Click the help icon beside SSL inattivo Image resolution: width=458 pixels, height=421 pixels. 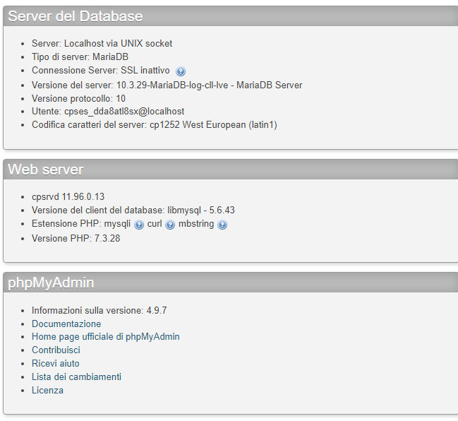coord(181,71)
